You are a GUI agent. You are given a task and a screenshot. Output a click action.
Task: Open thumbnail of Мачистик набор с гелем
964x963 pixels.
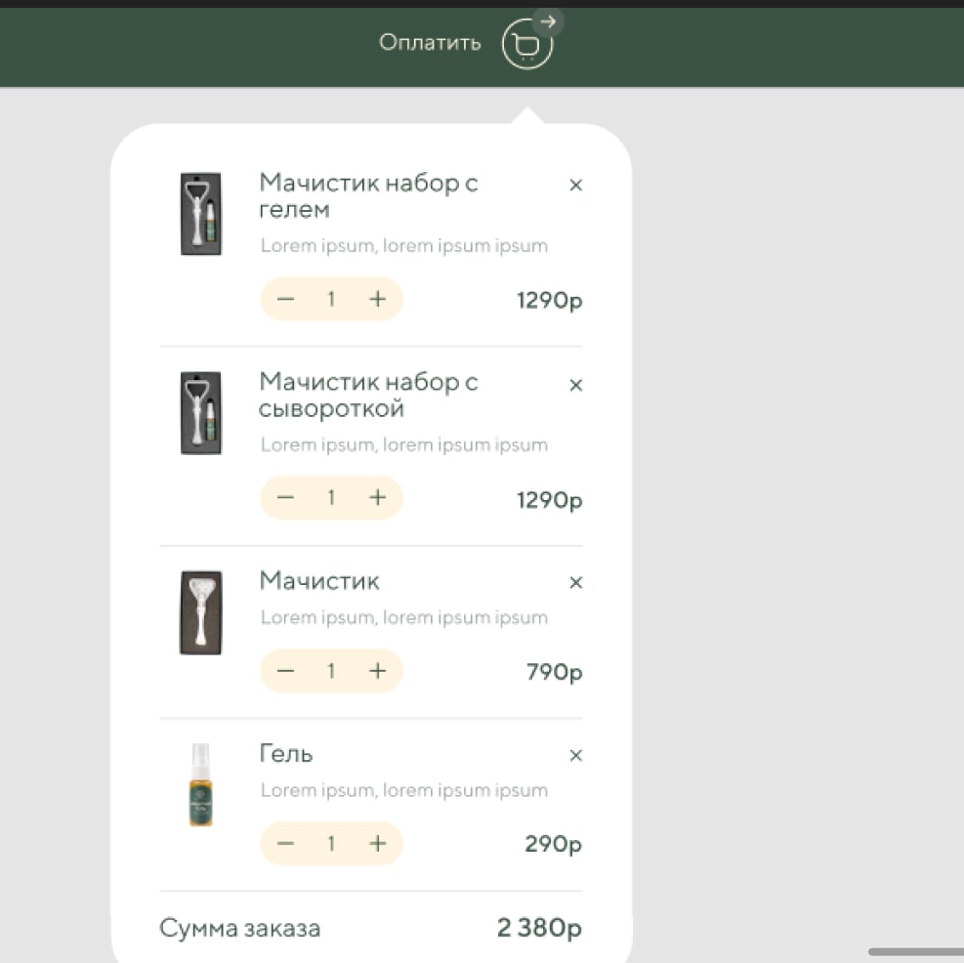201,214
